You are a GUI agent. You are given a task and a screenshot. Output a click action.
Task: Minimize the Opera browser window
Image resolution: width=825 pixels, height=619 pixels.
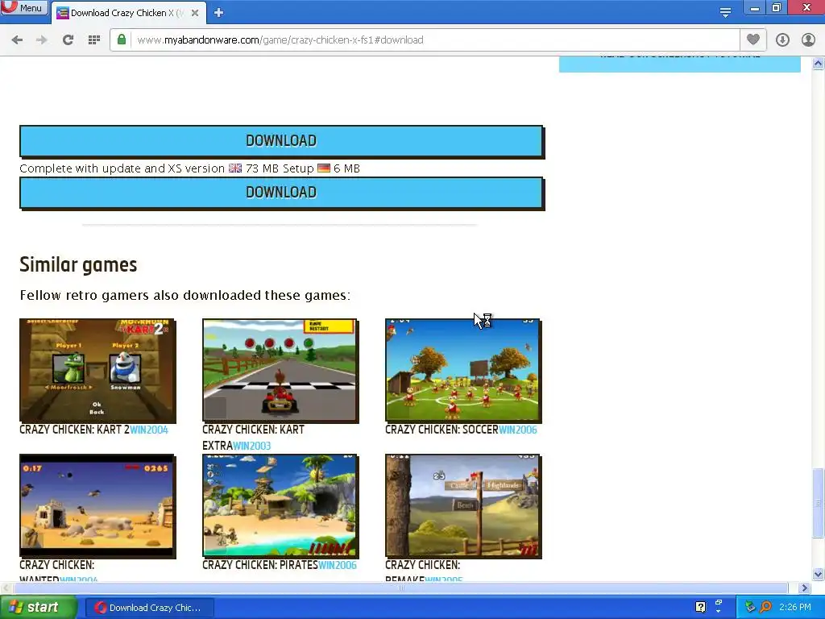pyautogui.click(x=754, y=8)
